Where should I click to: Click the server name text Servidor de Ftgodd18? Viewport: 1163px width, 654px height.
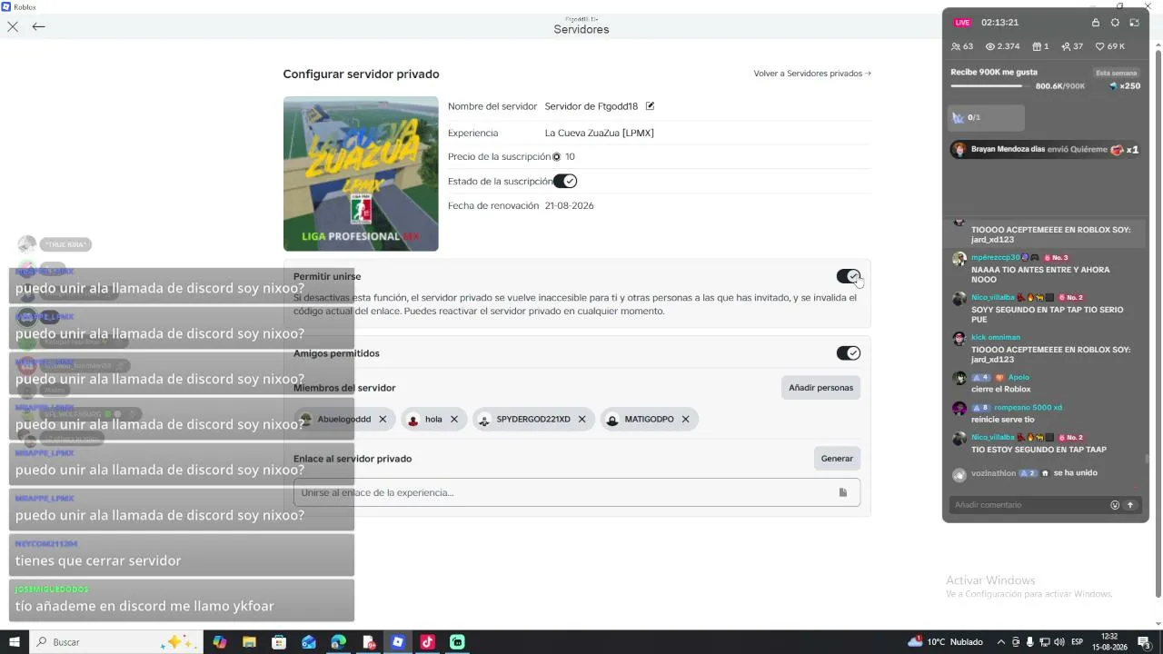tap(591, 106)
